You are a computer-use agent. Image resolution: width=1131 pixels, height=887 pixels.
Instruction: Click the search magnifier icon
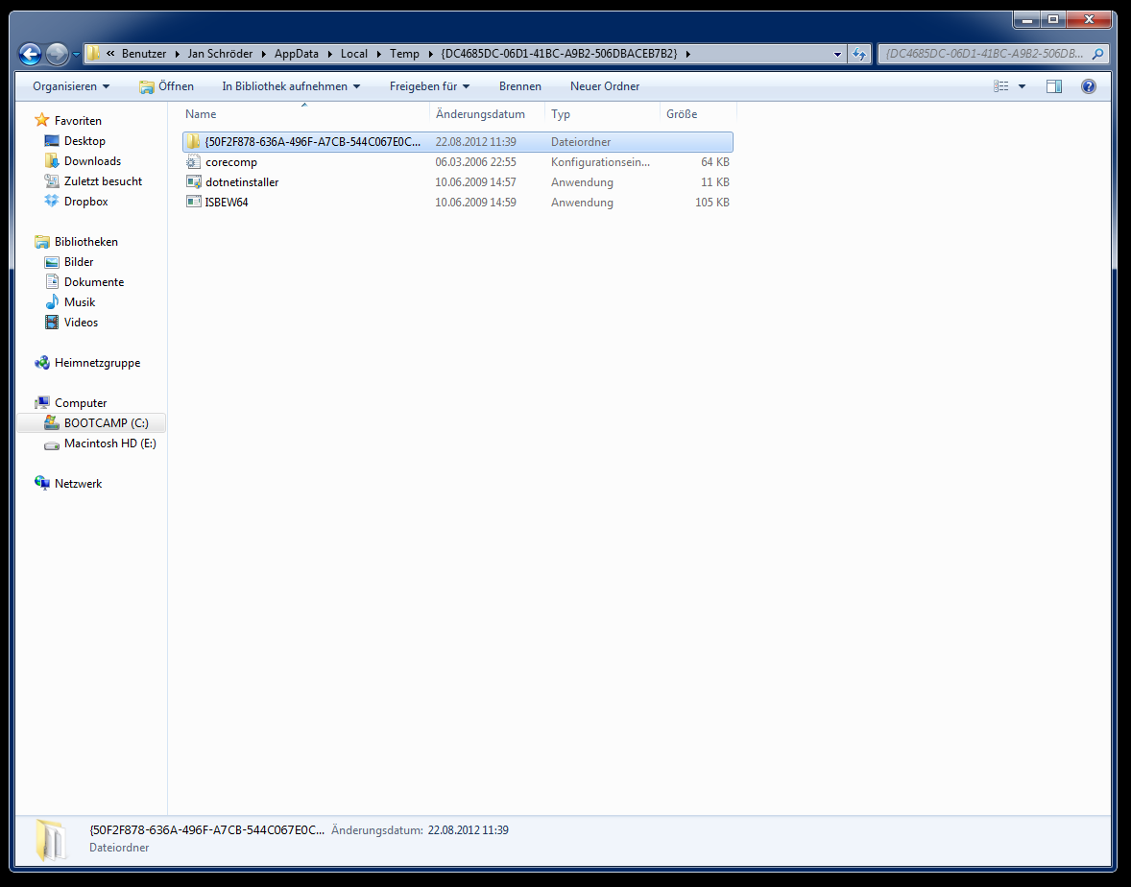(x=1097, y=54)
